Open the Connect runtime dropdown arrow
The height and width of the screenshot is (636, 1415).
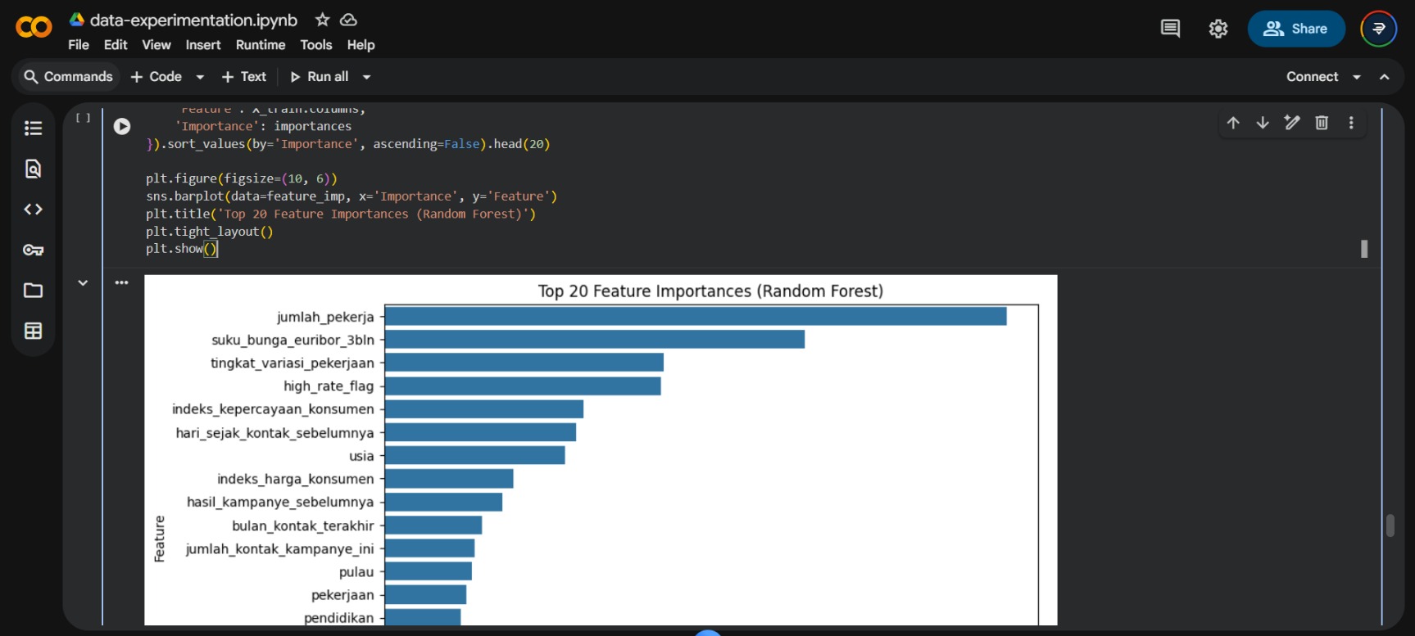[1357, 77]
